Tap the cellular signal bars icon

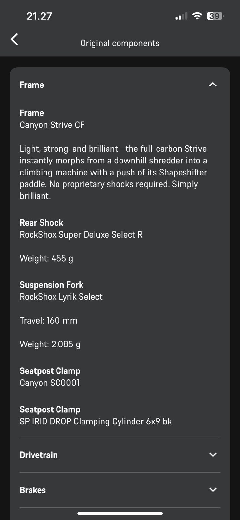pyautogui.click(x=181, y=16)
